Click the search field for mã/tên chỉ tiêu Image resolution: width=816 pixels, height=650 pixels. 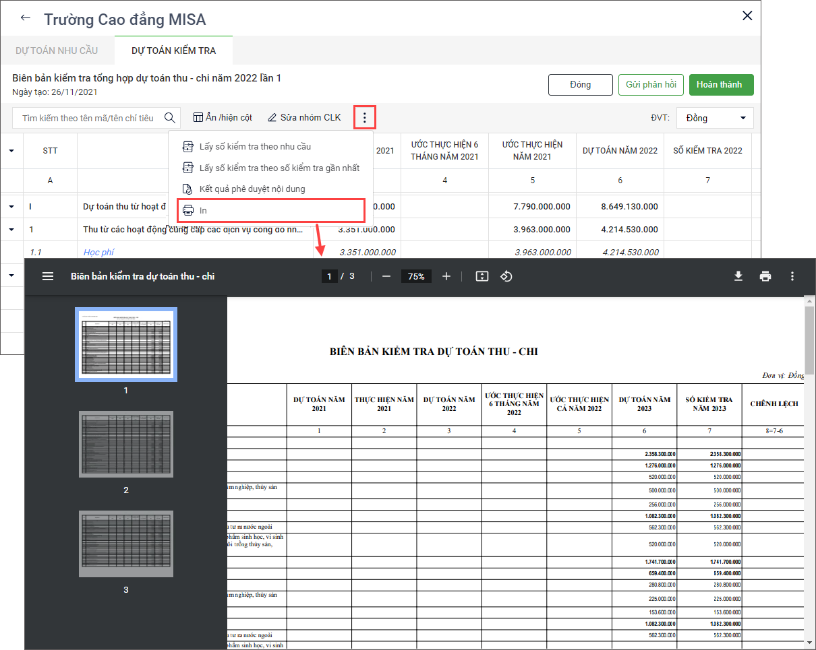coord(88,118)
